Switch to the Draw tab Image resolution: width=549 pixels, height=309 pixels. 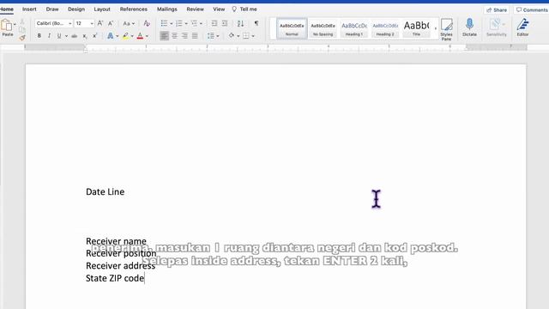coord(52,9)
